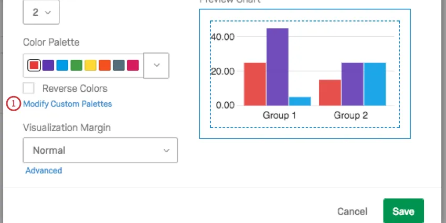Screen dimensions: 446x223
Task: Open the dropdown showing value 2
Action: point(41,12)
